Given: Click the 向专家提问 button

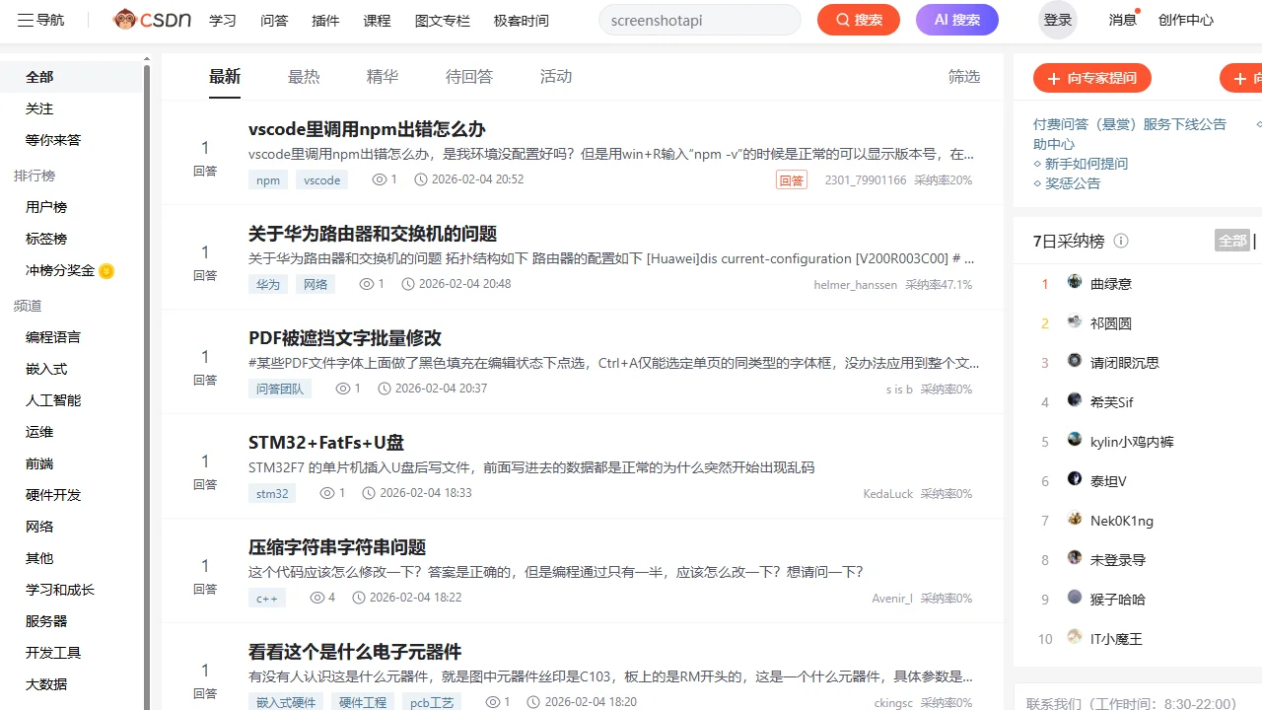Looking at the screenshot, I should (x=1092, y=79).
